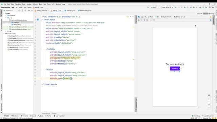This screenshot has width=217, height=122.
Task: Open Project panel options gear
Action: (29, 11)
